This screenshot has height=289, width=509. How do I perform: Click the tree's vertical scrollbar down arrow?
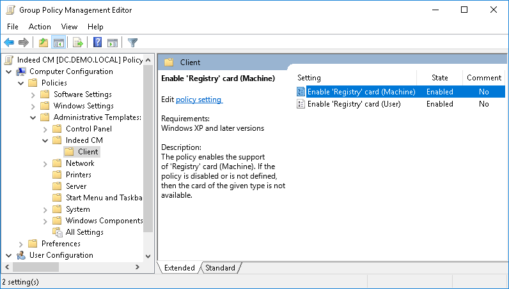click(x=148, y=256)
